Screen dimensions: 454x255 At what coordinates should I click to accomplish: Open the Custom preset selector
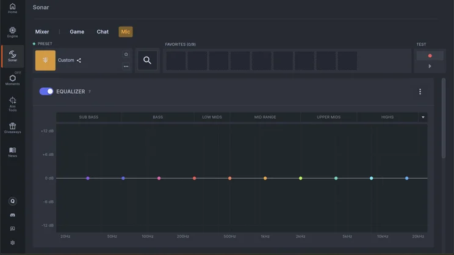point(82,60)
